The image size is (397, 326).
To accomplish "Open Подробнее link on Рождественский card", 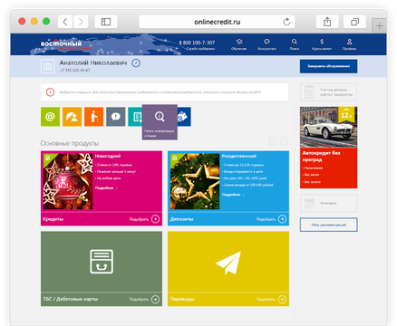I will tap(233, 195).
